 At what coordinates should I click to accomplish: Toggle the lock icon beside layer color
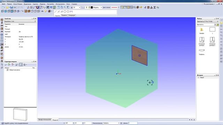click(89, 7)
